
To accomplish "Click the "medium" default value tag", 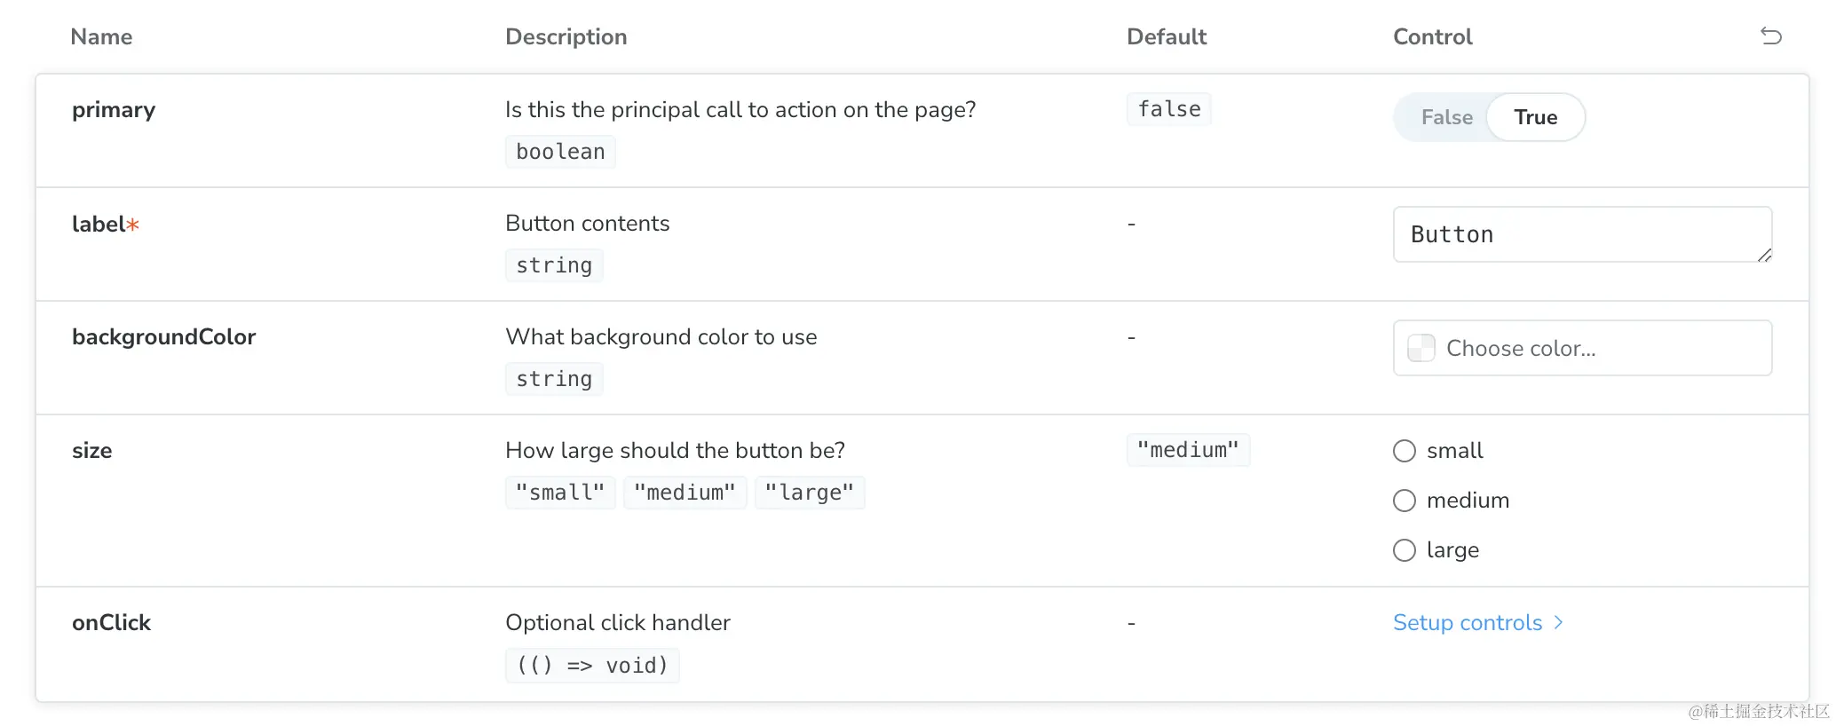I will pyautogui.click(x=1187, y=450).
